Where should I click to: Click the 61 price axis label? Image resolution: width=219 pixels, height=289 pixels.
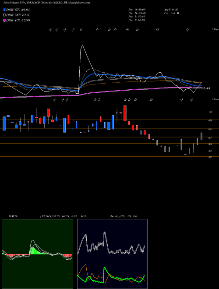pos(210,137)
